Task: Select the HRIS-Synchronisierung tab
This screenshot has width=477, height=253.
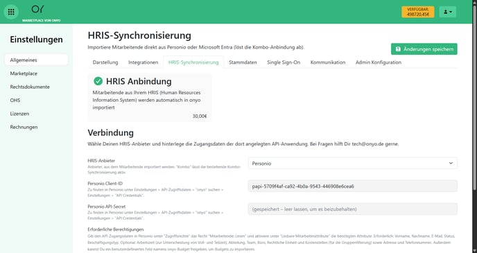Action: (x=193, y=62)
